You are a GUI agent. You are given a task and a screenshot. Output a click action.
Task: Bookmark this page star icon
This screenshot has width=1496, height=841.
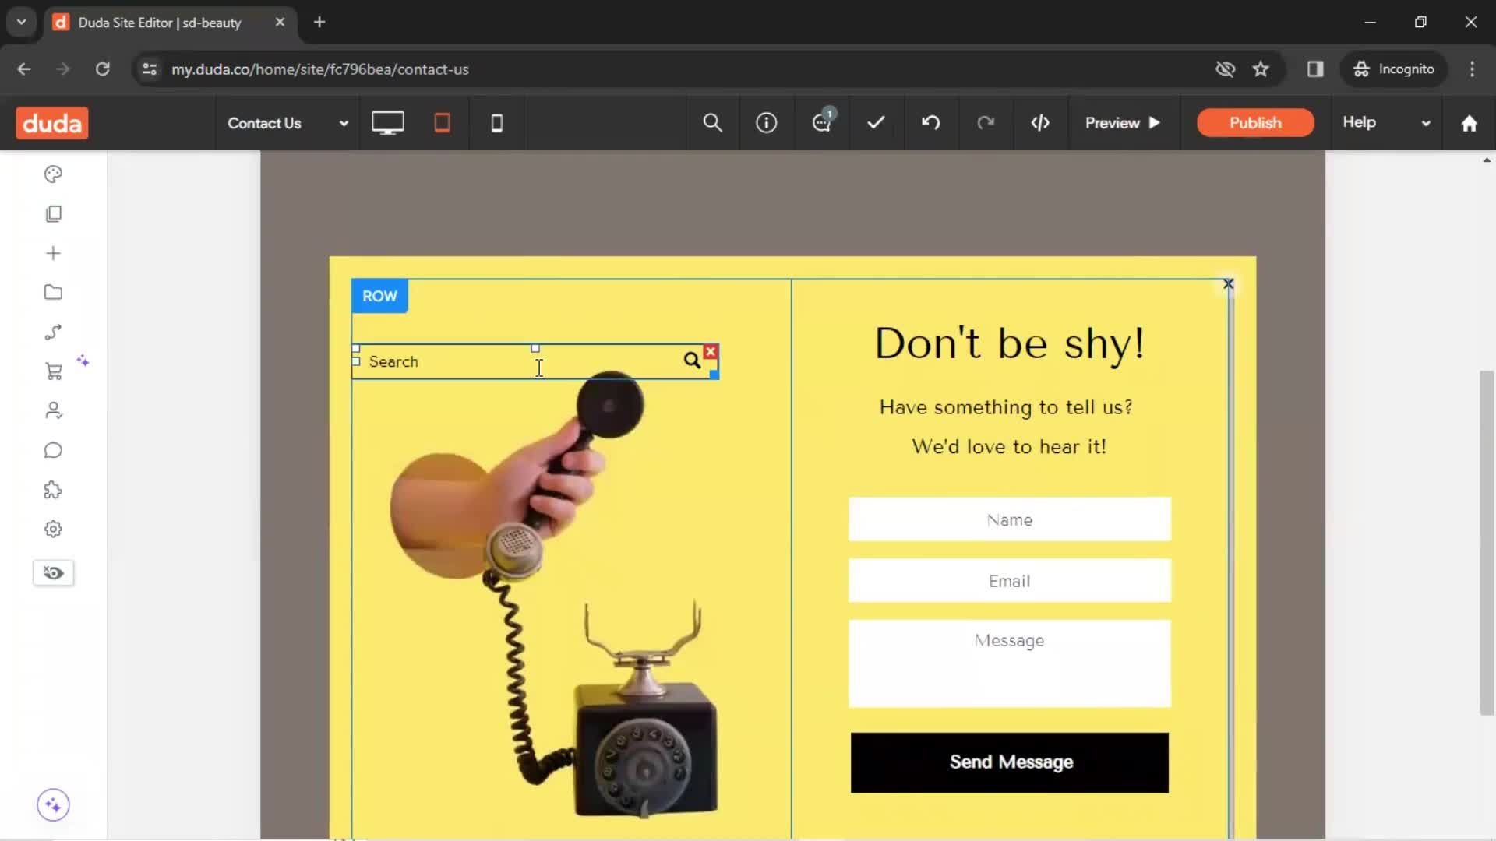(x=1261, y=69)
